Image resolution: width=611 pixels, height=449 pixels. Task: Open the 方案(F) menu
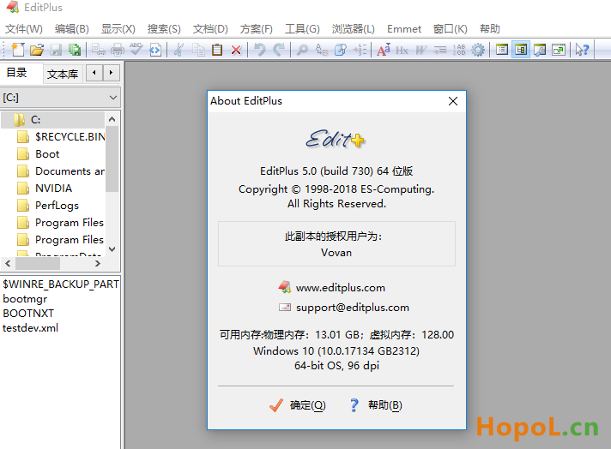[256, 29]
